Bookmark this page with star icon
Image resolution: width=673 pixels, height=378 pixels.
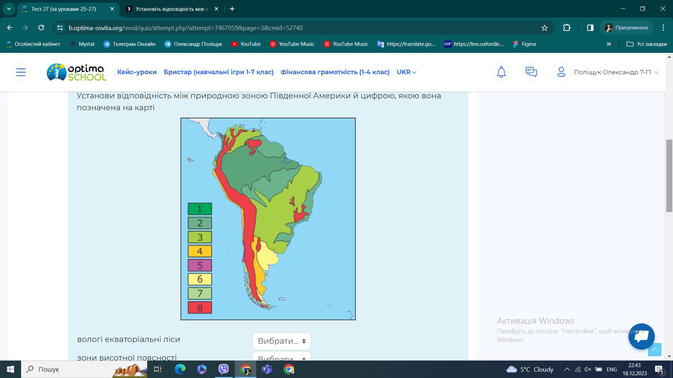pos(544,28)
